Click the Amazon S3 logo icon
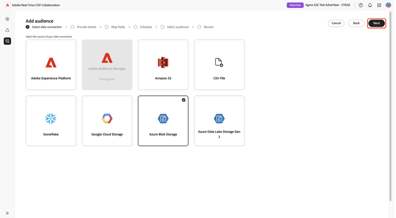The width and height of the screenshot is (396, 218). pyautogui.click(x=163, y=62)
